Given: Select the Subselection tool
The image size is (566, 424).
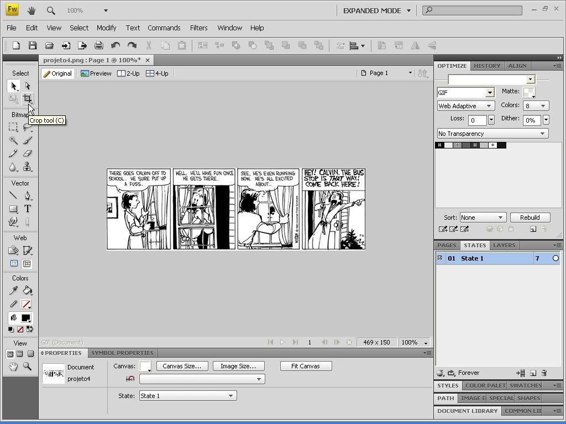Looking at the screenshot, I should point(28,86).
